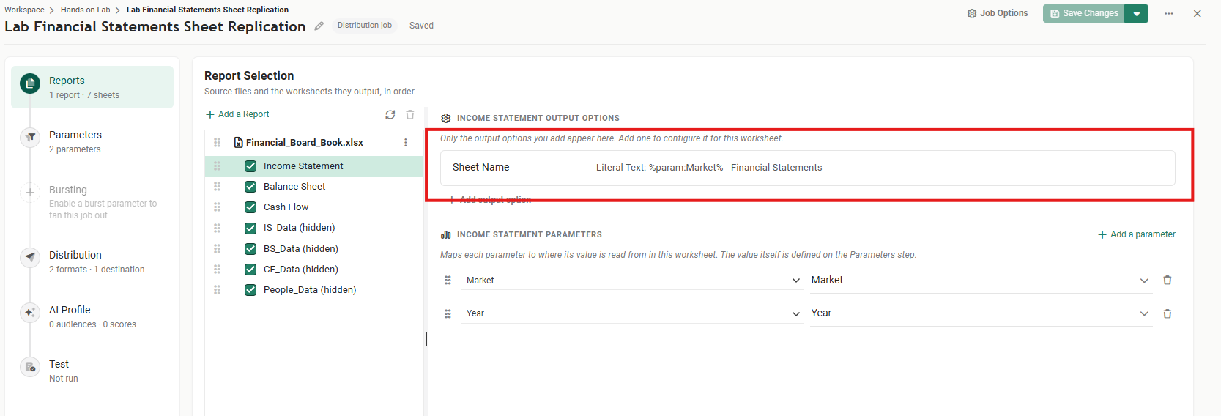Select the Cash Flow label in sheet list
The width and height of the screenshot is (1221, 416).
click(x=286, y=207)
